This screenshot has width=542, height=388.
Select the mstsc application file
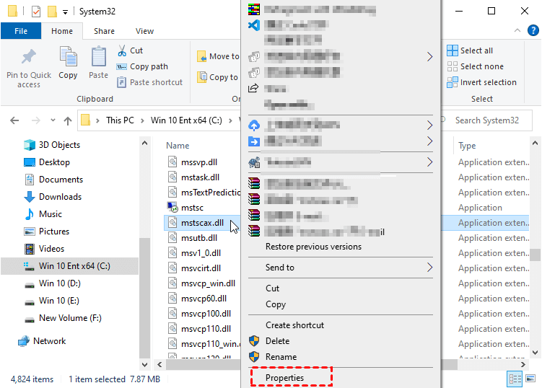(192, 208)
